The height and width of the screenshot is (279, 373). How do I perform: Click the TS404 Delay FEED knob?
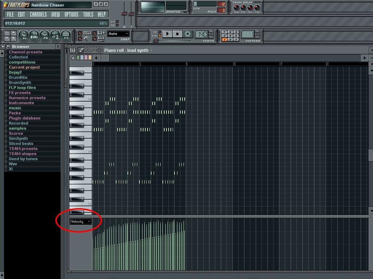click(x=236, y=8)
